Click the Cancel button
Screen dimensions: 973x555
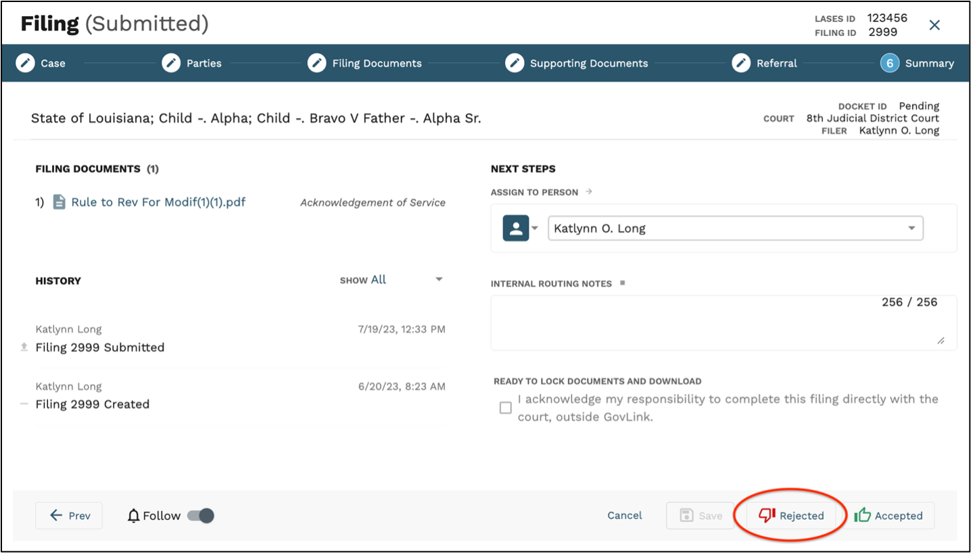click(623, 515)
